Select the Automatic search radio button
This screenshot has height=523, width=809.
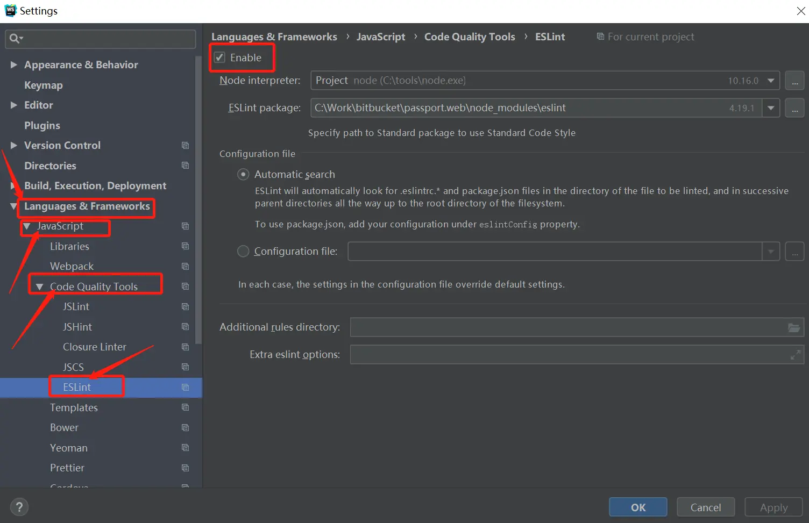click(243, 174)
